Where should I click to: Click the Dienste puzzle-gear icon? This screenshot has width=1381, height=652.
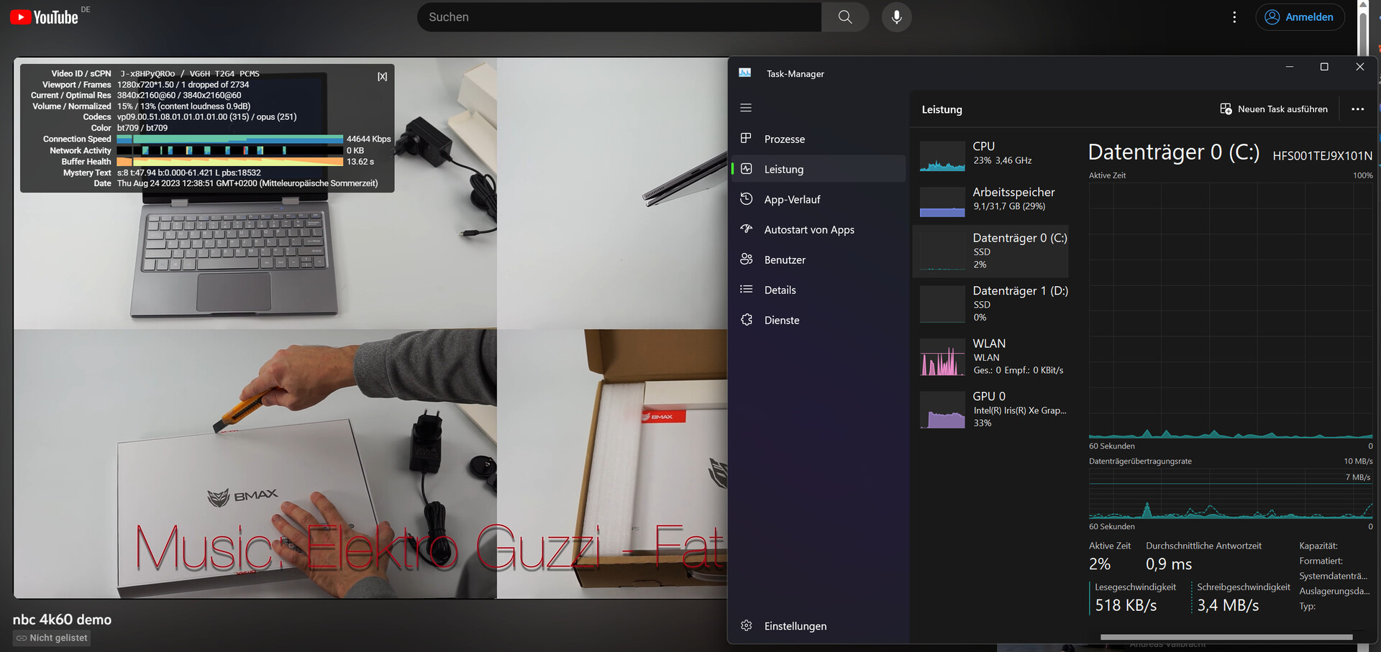pyautogui.click(x=746, y=319)
